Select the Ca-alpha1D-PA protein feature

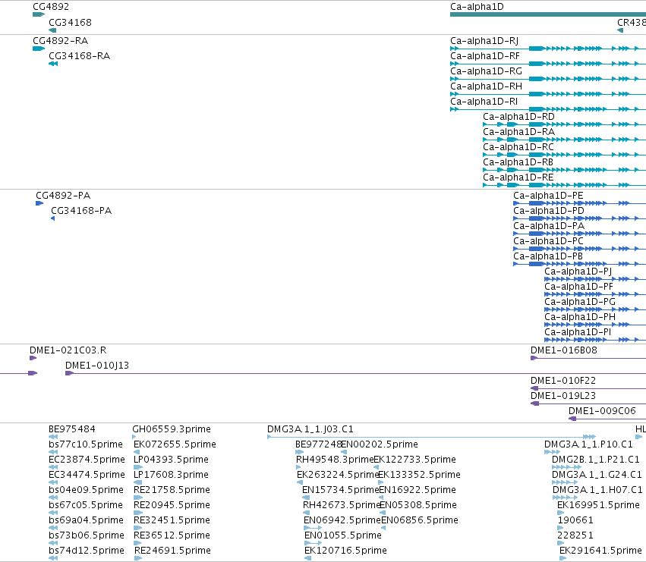tap(580, 234)
